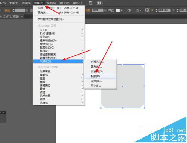This screenshot has height=143, width=187.
Task: Select highlighted 风格化(S) Illustrator effect
Action: tap(58, 61)
